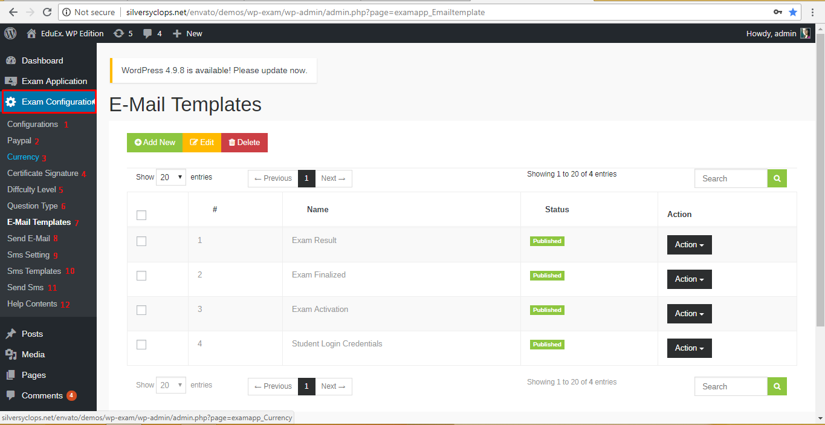Open the bottom Show entries dropdown
The image size is (825, 425).
coord(171,385)
